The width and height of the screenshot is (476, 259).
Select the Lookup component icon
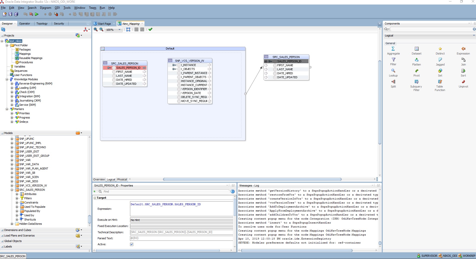[393, 71]
